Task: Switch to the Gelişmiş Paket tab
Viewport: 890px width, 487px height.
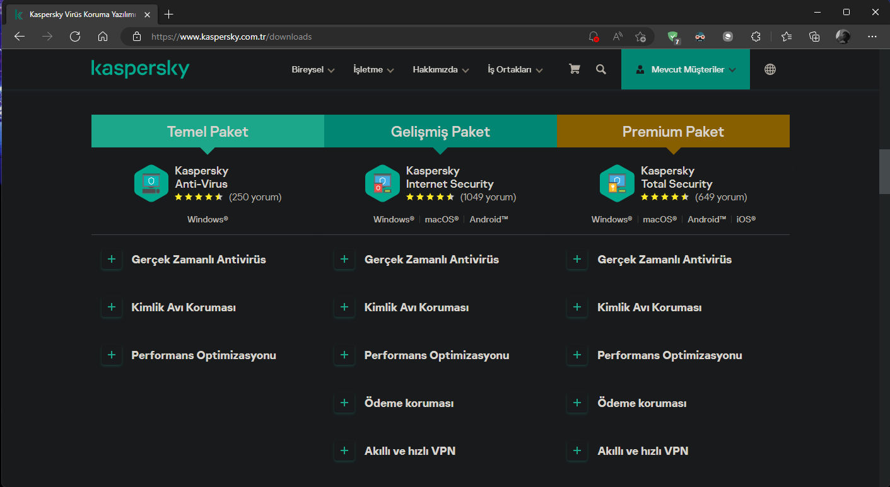Action: tap(440, 131)
